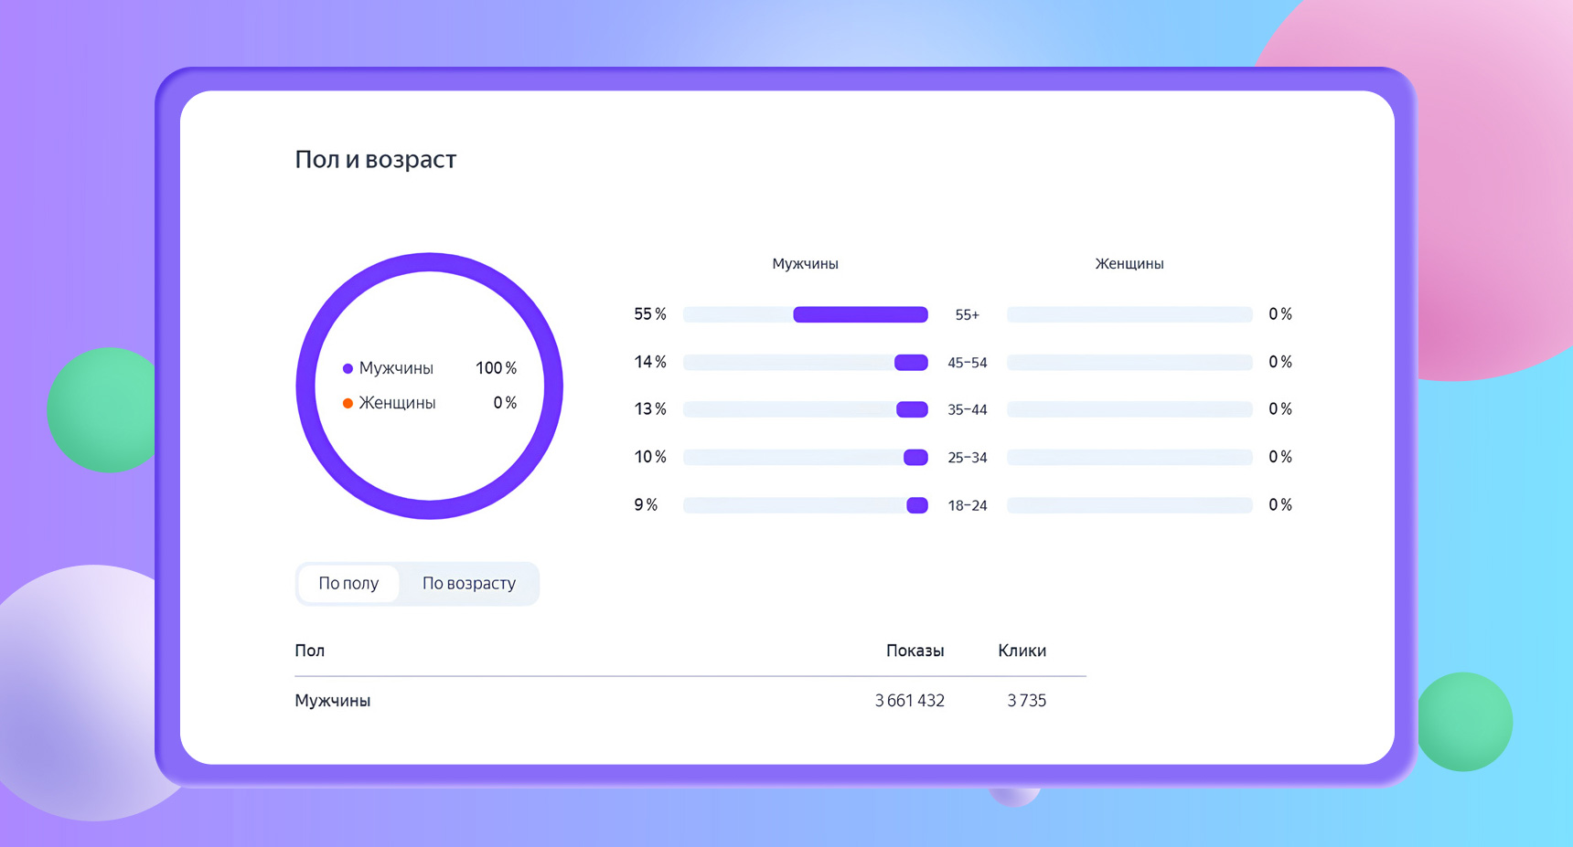Click the 0 % women's value for 55+
Image resolution: width=1573 pixels, height=847 pixels.
(x=1280, y=314)
